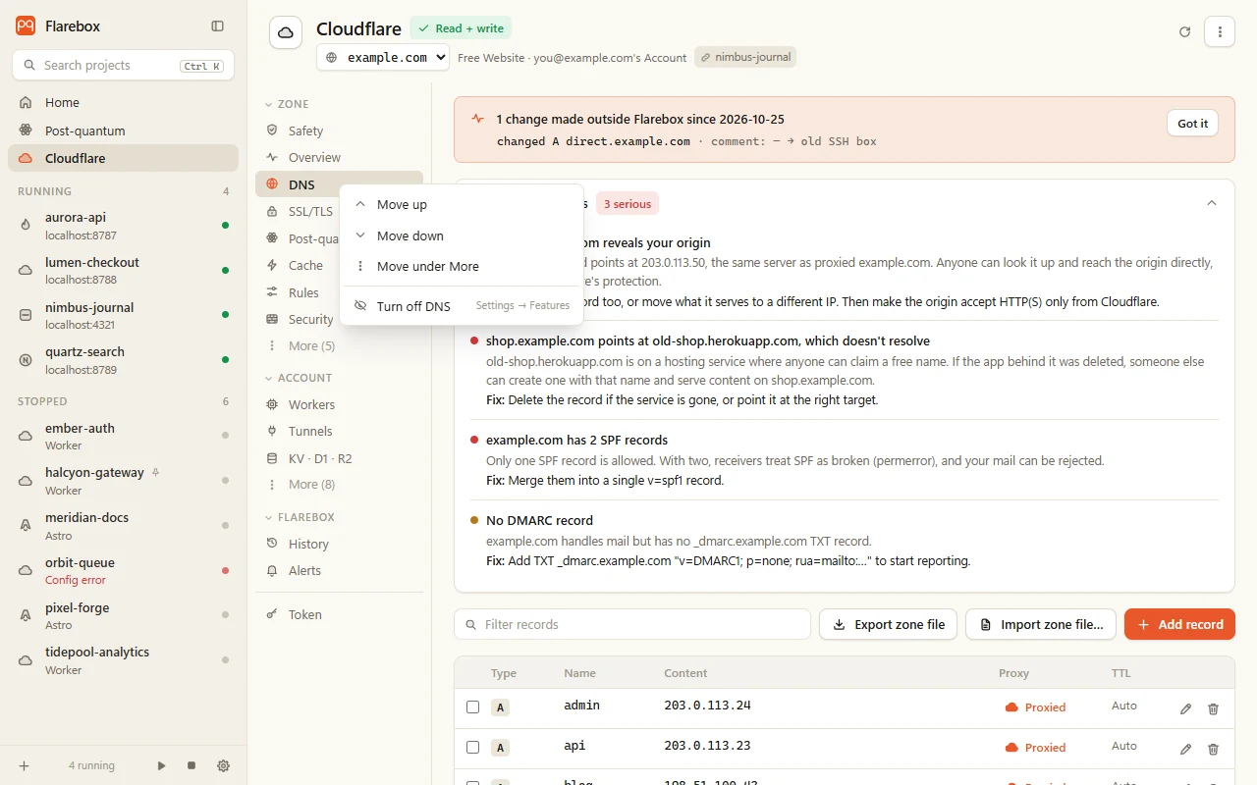Open Alerts page
1257x785 pixels.
click(339, 570)
